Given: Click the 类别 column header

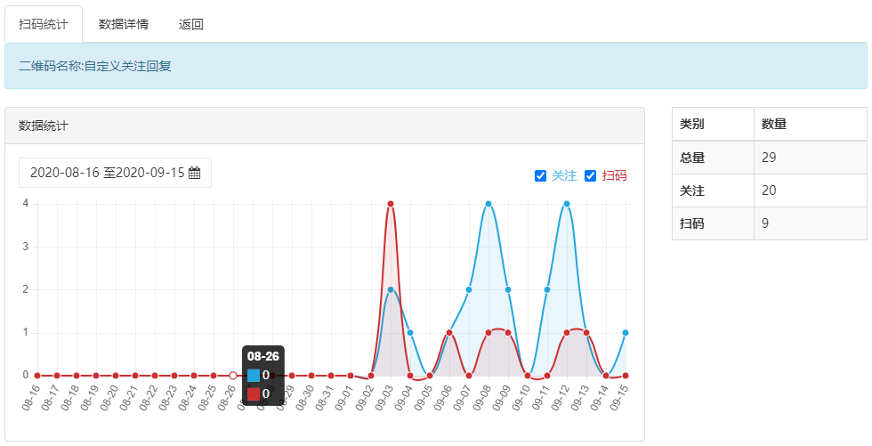Looking at the screenshot, I should [x=713, y=124].
